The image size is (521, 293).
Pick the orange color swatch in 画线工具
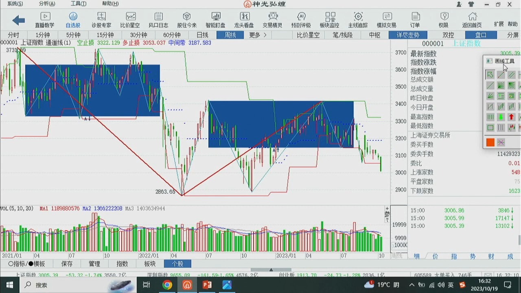pyautogui.click(x=490, y=142)
